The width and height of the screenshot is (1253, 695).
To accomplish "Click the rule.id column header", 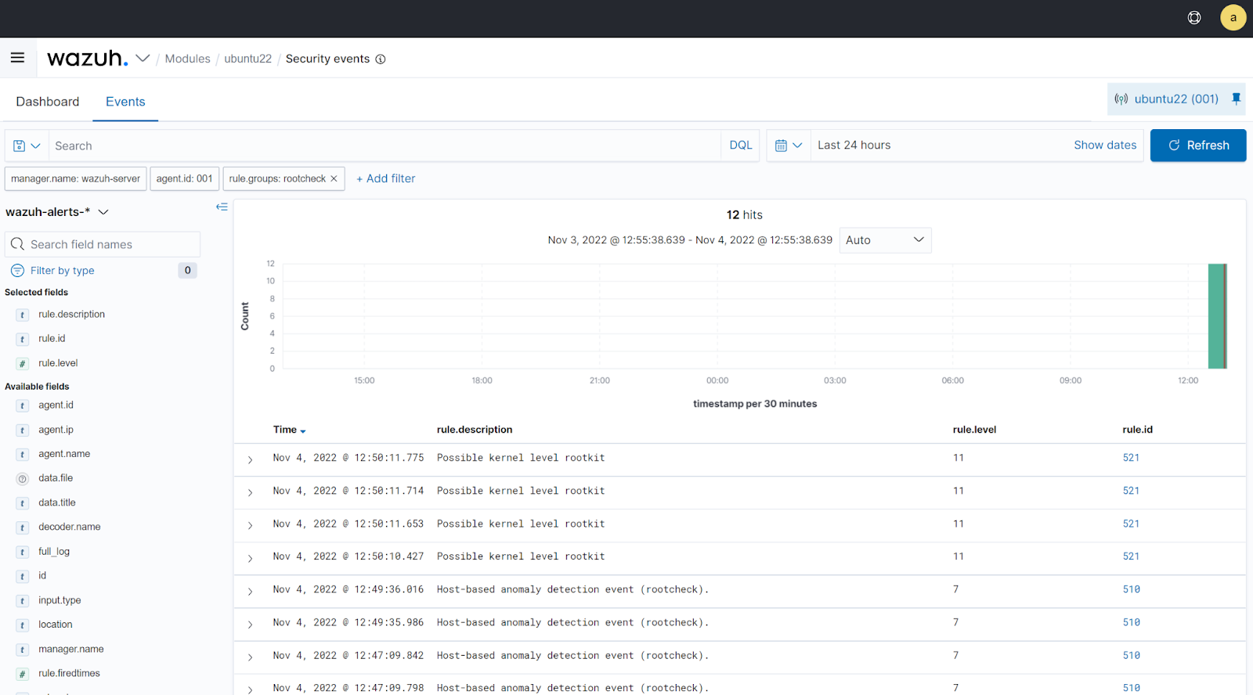I will (1137, 430).
